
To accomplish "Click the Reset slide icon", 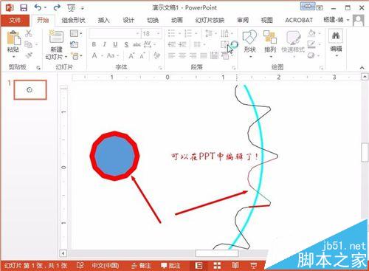I will 74,44.
